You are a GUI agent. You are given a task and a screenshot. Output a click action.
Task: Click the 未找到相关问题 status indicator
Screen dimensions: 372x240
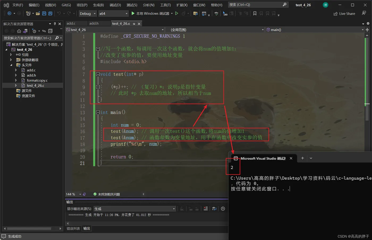coord(107,194)
